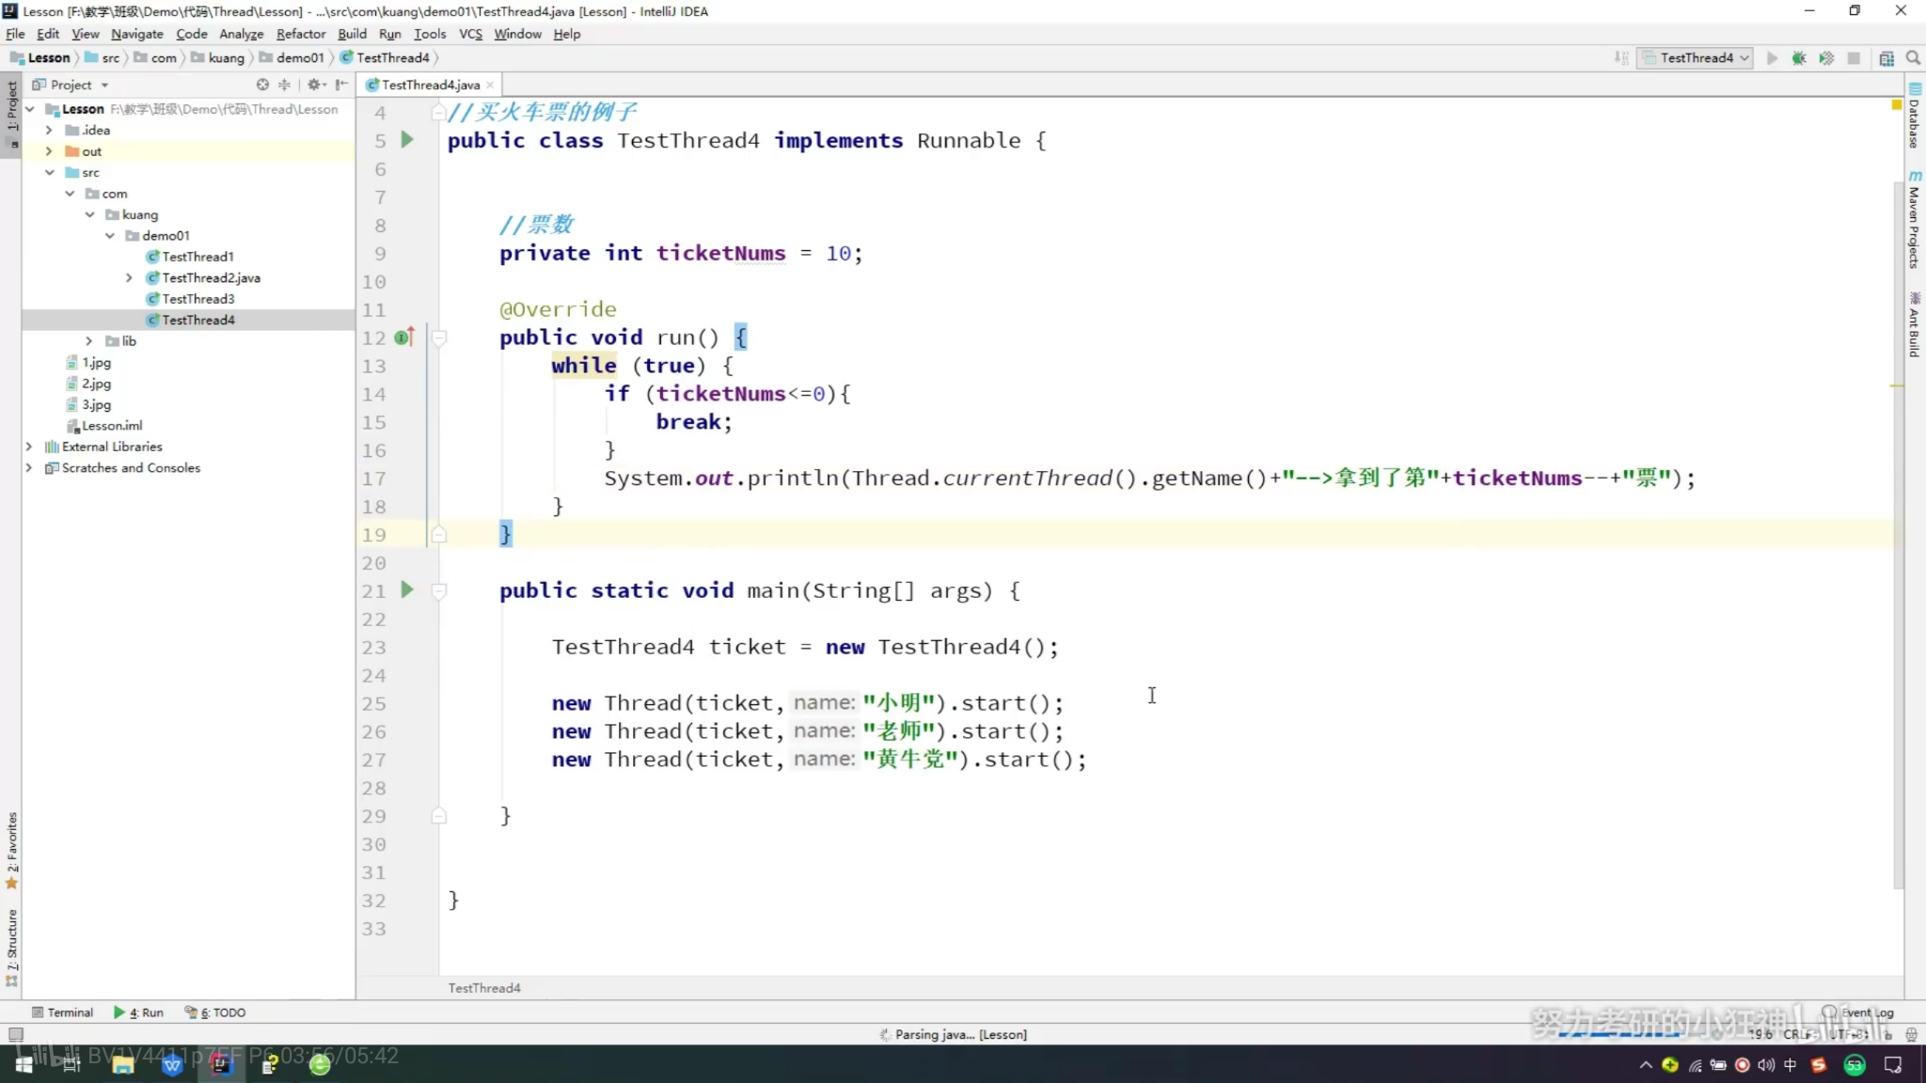Open Search Everywhere magnifier icon
Viewport: 1926px width, 1083px height.
pyautogui.click(x=1913, y=58)
